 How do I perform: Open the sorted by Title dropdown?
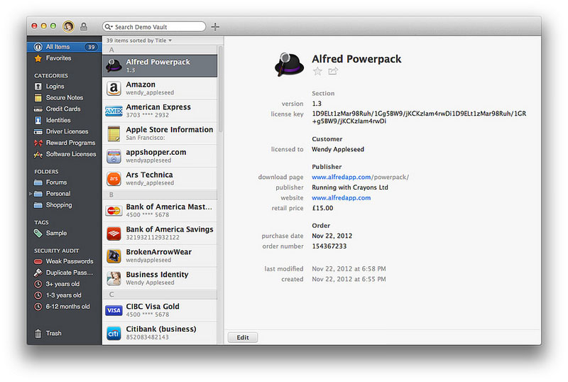point(139,40)
